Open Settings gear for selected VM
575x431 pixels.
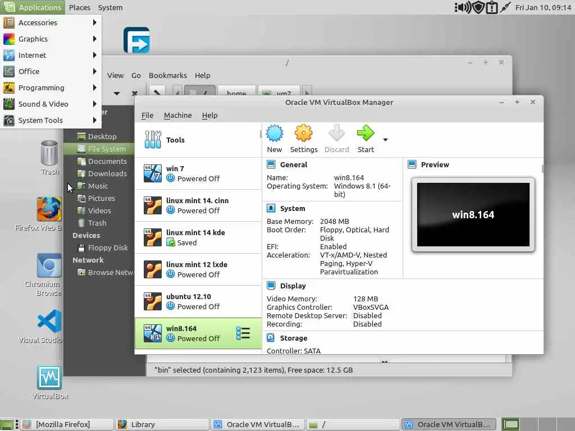[303, 133]
